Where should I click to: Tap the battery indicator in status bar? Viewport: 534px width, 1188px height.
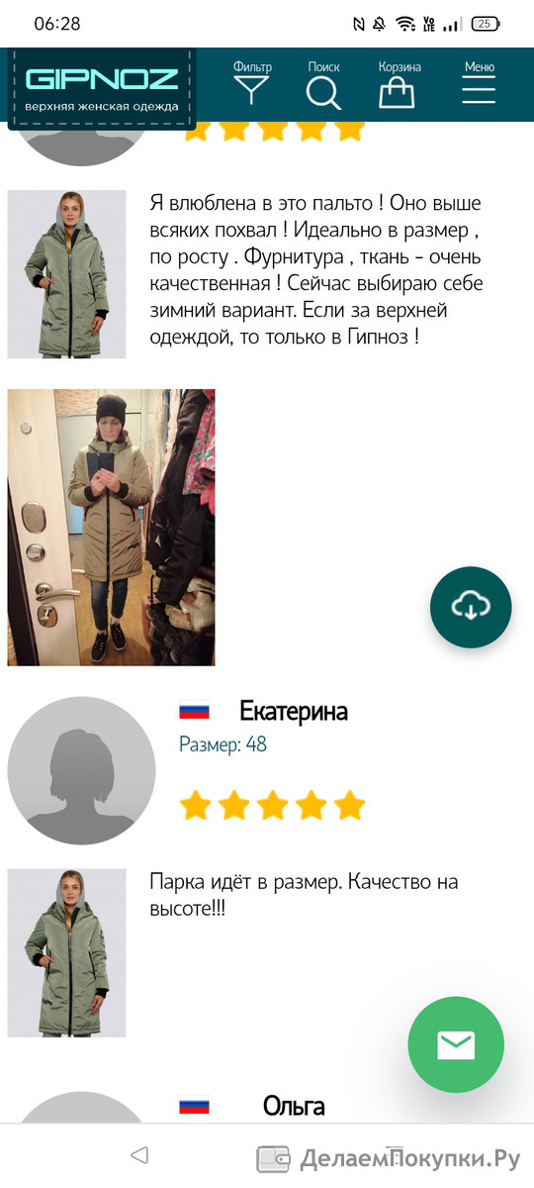485,24
